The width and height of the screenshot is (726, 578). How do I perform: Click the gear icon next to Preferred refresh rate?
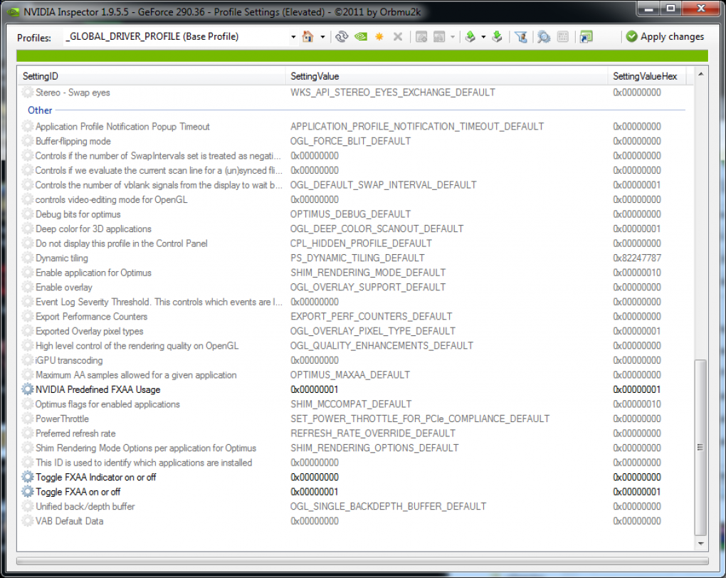point(28,433)
